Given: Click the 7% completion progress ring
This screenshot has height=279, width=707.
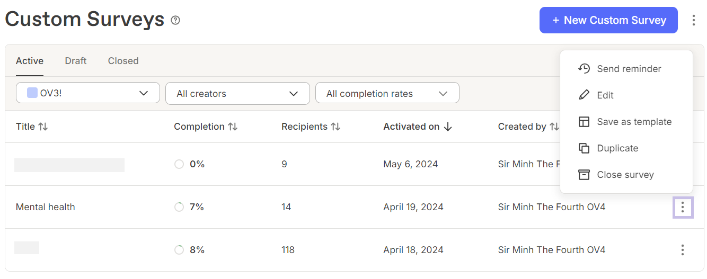Looking at the screenshot, I should (179, 207).
